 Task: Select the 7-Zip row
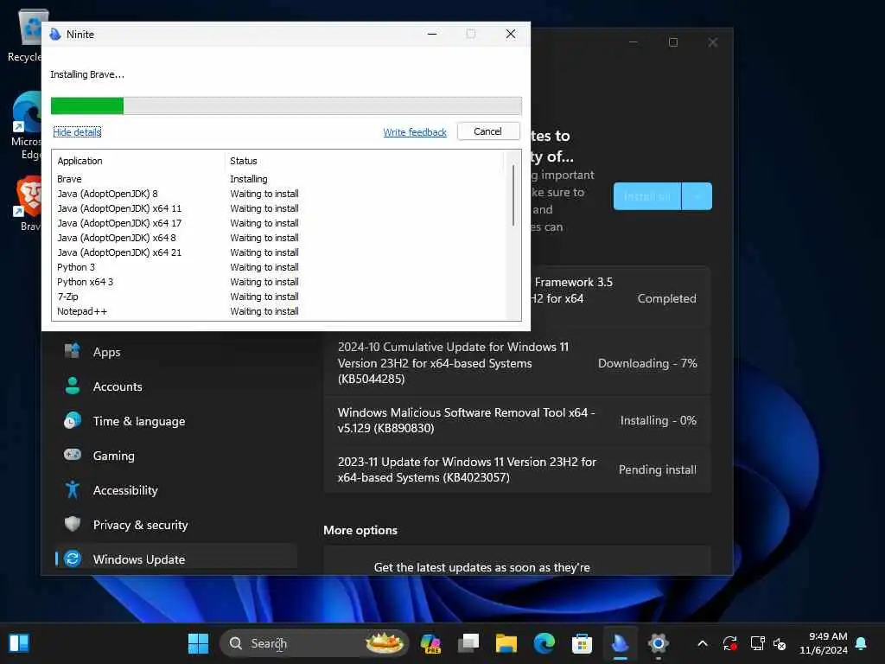[x=280, y=297]
